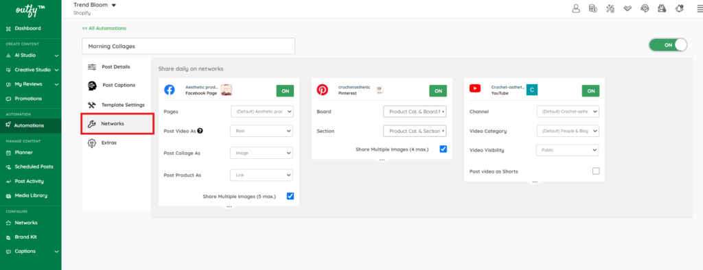The width and height of the screenshot is (703, 270).
Task: Expand YouTube card more options ellipsis
Action: point(534,182)
